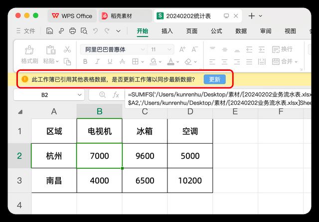The width and height of the screenshot is (319, 222).
Task: Center text horizontally
Action: click(225, 62)
